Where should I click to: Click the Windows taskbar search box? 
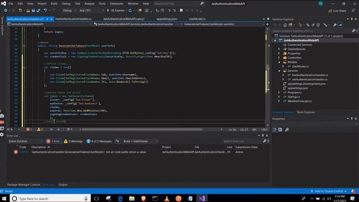[x=50, y=198]
